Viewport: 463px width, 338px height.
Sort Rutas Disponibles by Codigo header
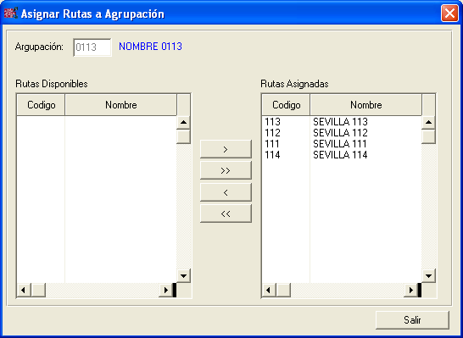(x=41, y=105)
